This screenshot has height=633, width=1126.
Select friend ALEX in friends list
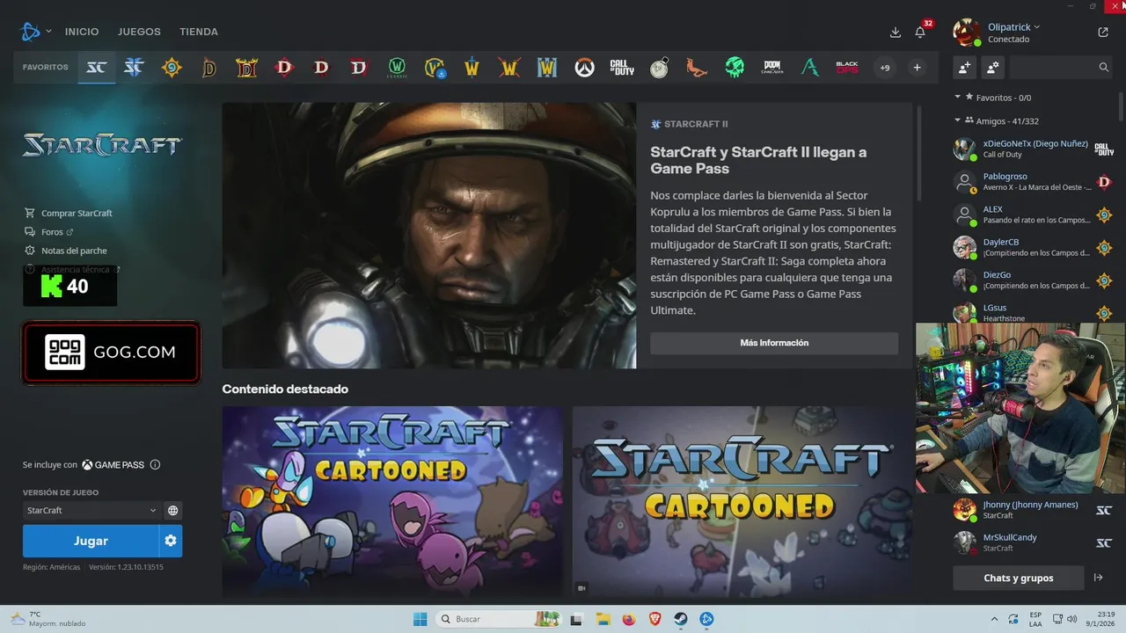click(1035, 215)
